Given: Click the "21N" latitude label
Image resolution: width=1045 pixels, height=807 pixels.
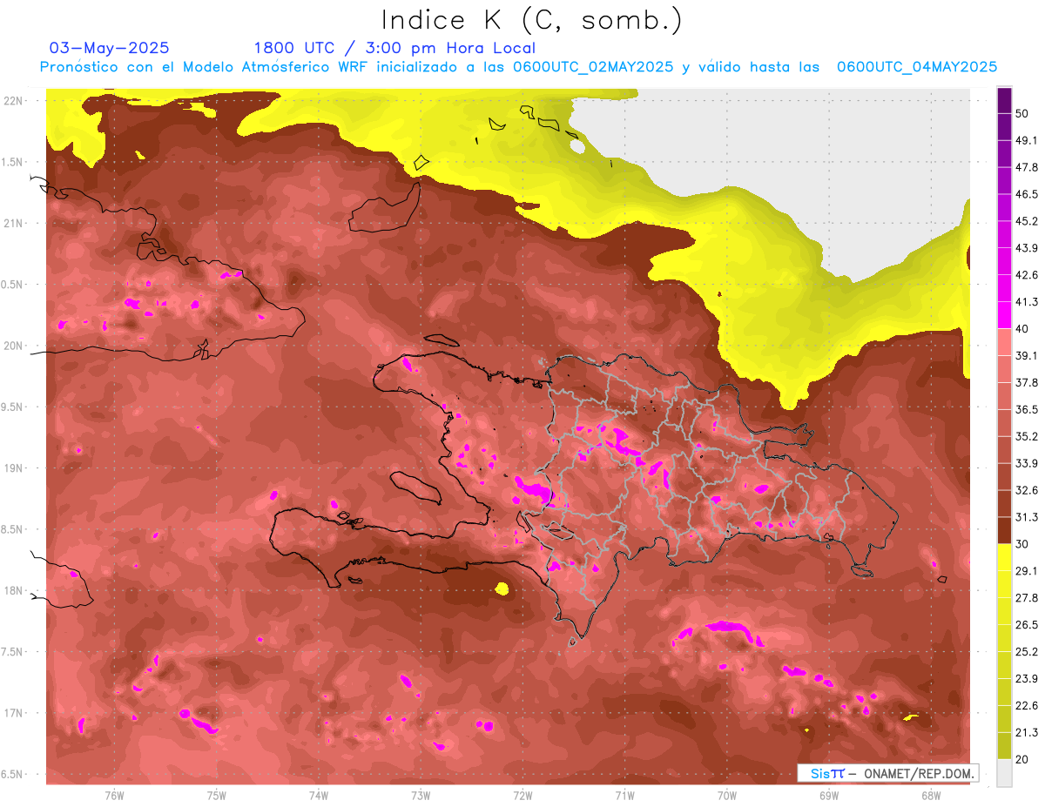Looking at the screenshot, I should pyautogui.click(x=12, y=223).
